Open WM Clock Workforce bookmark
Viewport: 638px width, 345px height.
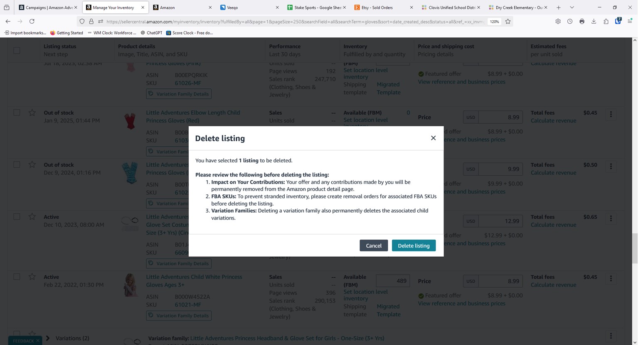click(111, 33)
